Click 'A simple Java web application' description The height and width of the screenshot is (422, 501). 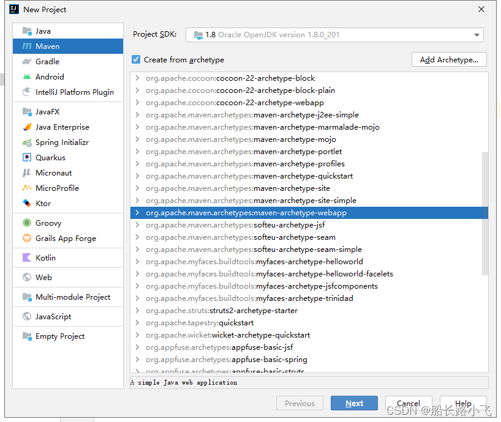(x=184, y=382)
